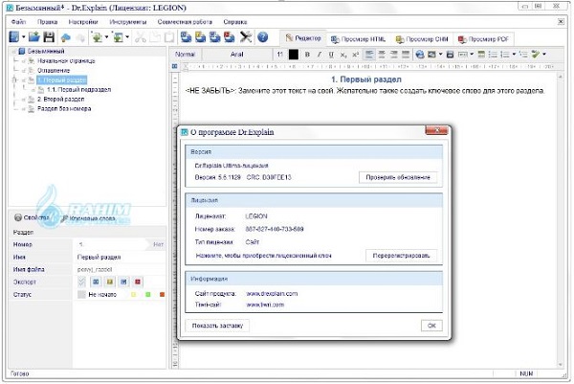Open the www.drexplain.com link

[272, 294]
